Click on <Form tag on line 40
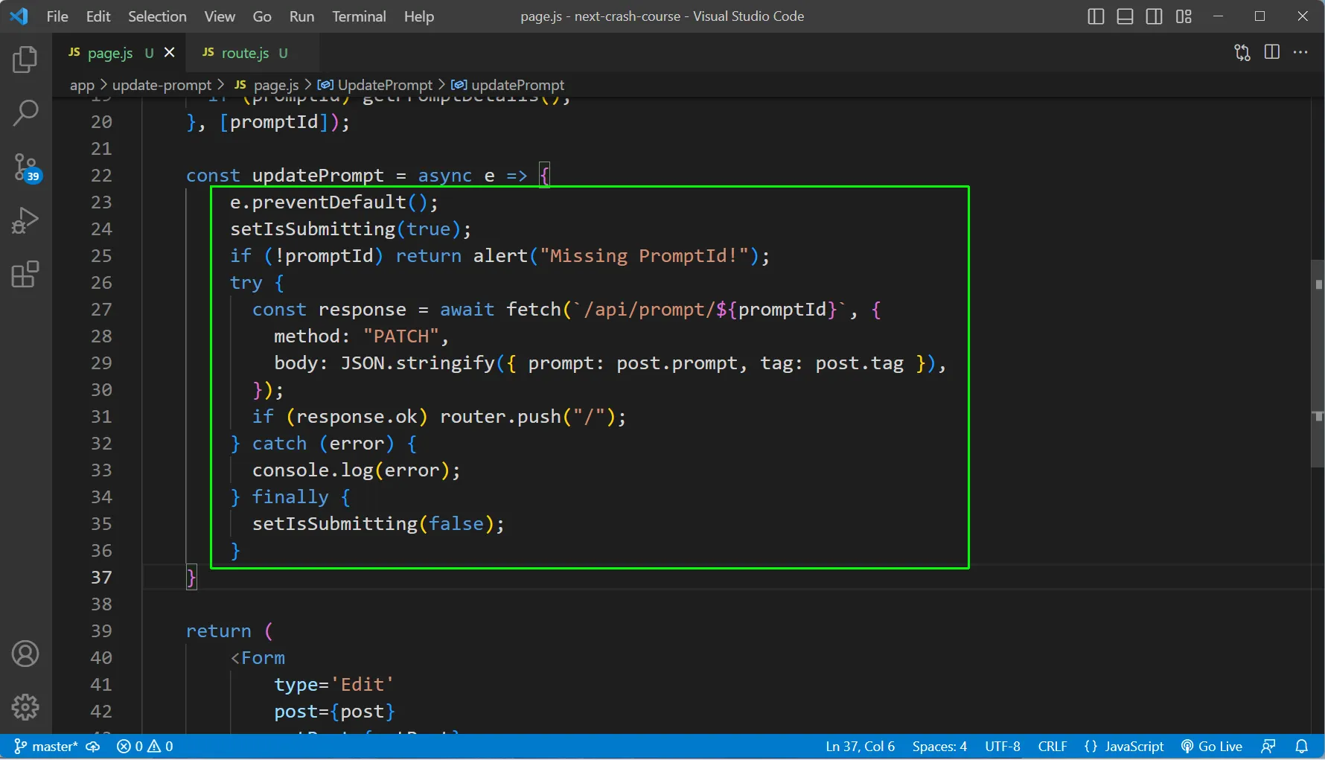 [258, 657]
